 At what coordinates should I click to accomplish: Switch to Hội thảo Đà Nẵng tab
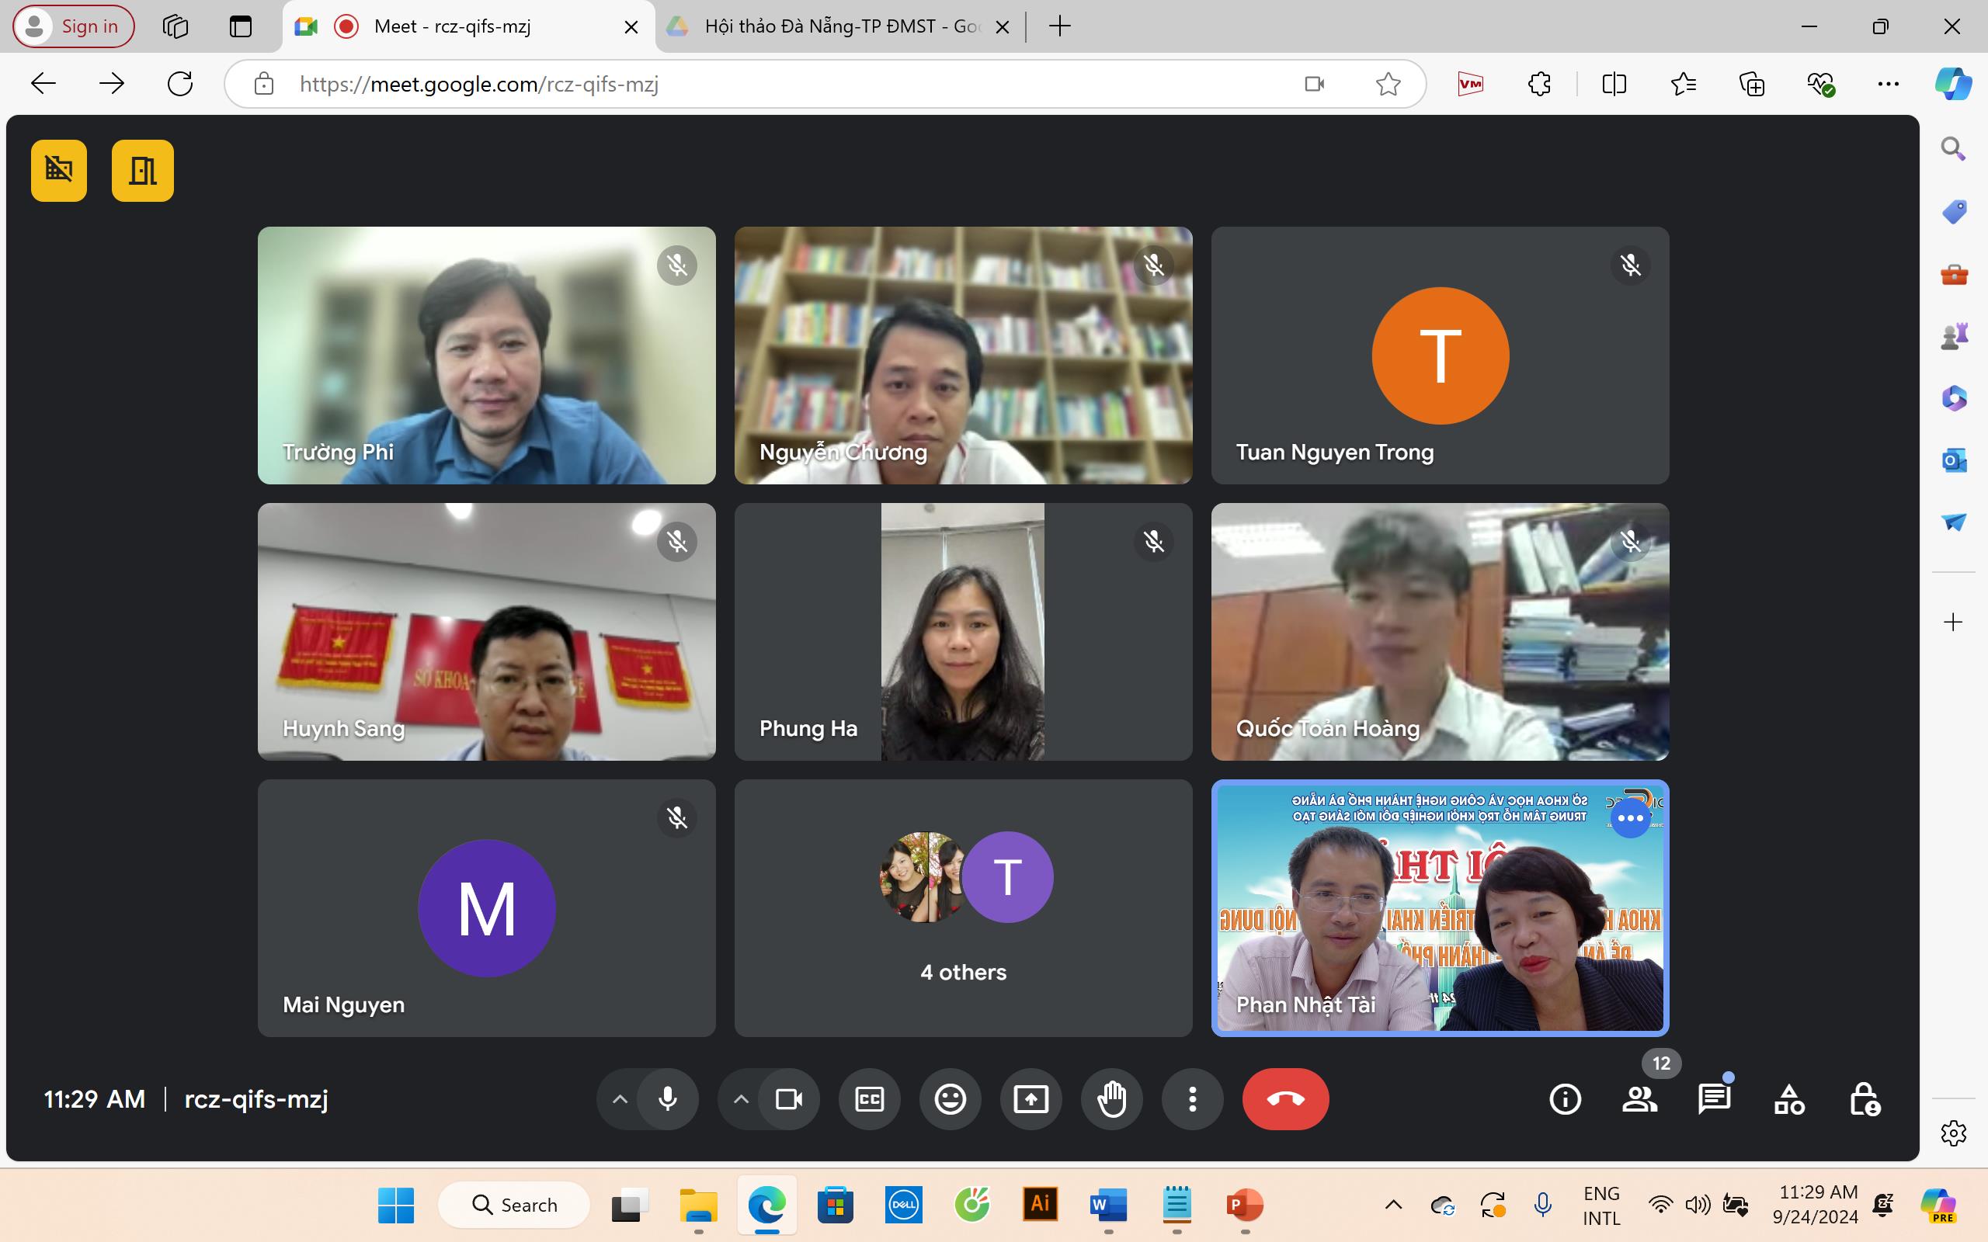838,26
